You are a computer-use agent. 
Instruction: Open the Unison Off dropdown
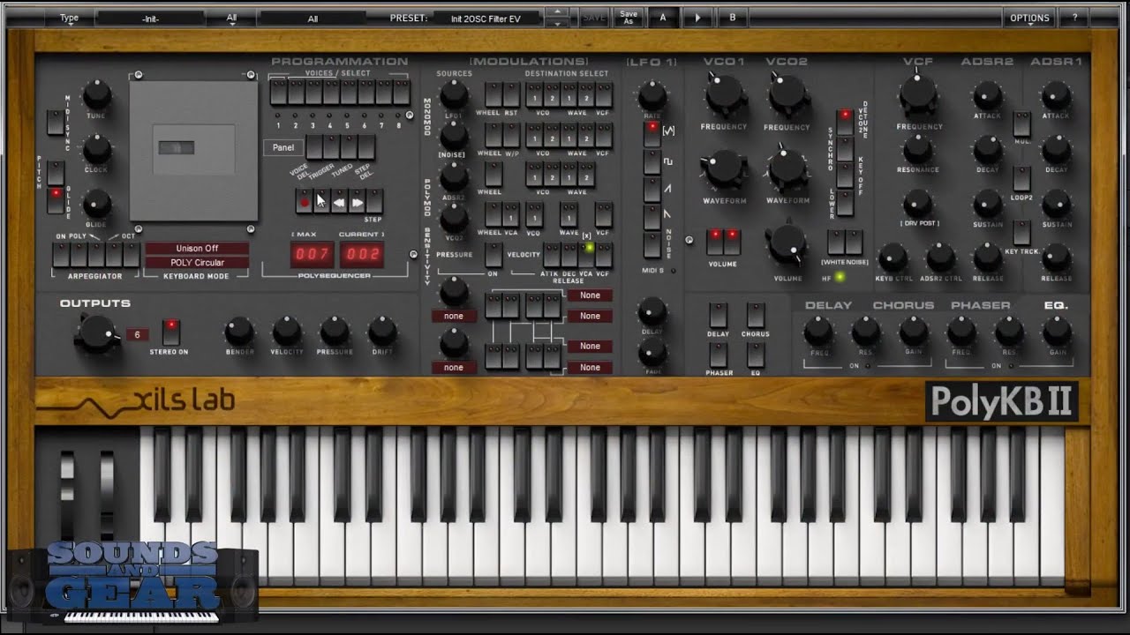pyautogui.click(x=197, y=249)
